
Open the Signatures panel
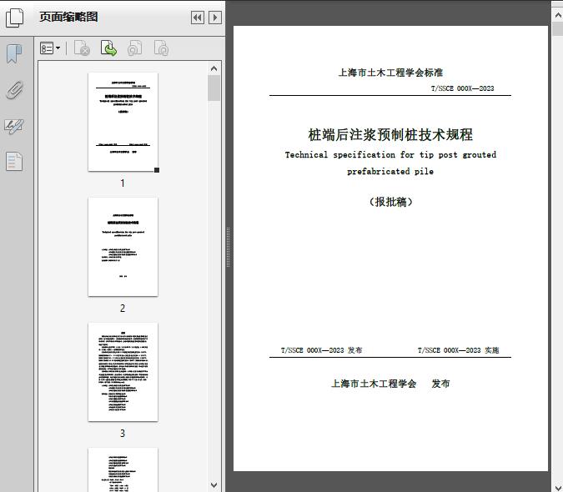14,126
